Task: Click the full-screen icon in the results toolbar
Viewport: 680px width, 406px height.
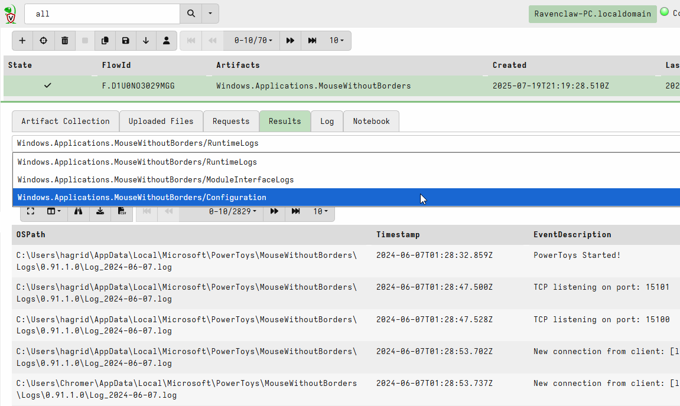Action: click(30, 211)
